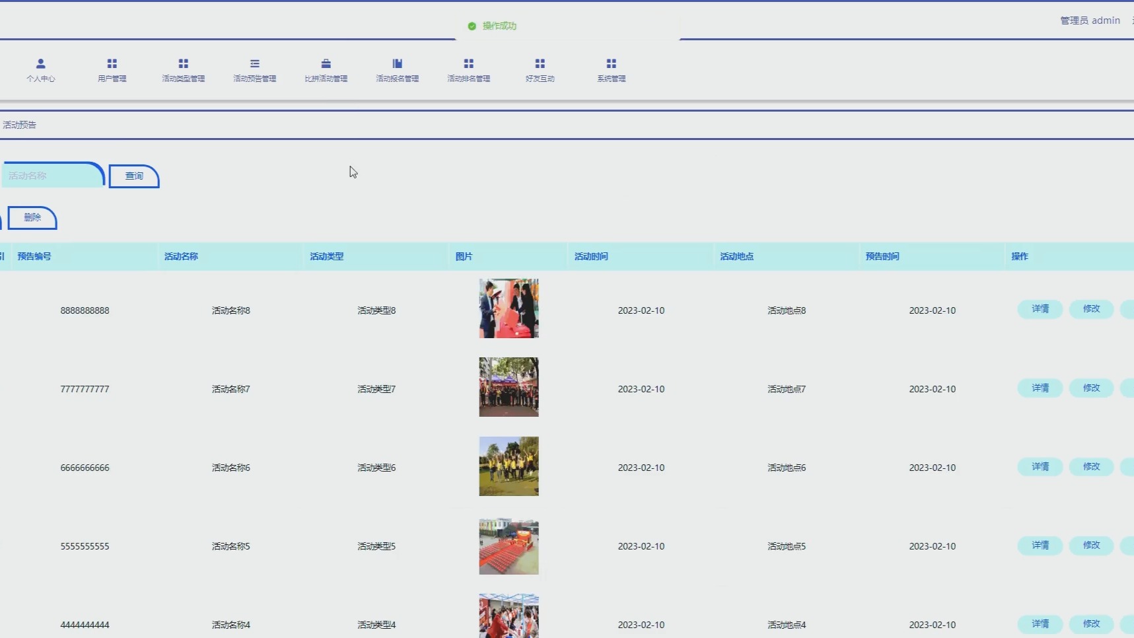Select the 8888888888 number cell
Viewport: 1134px width, 638px height.
point(85,310)
